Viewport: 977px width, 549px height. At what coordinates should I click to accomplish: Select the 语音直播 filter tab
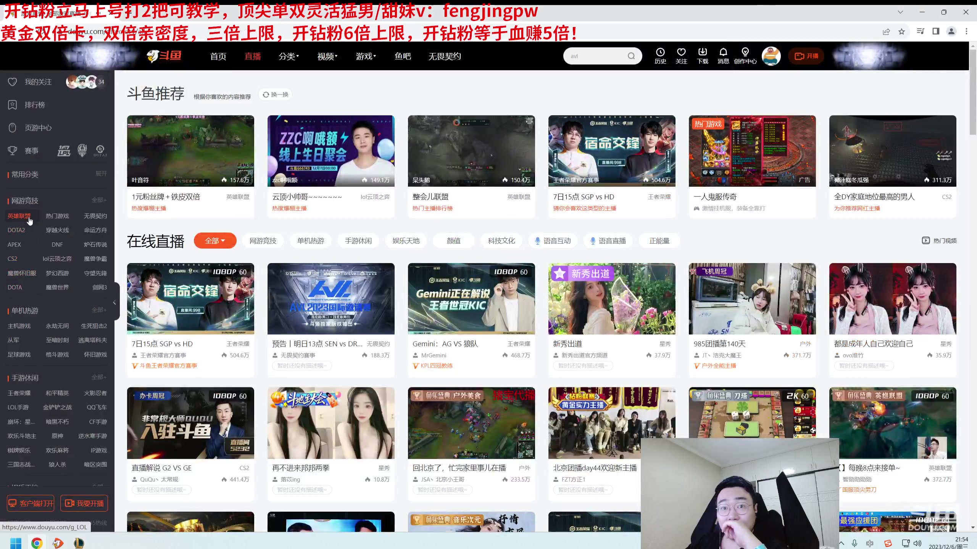click(x=608, y=241)
